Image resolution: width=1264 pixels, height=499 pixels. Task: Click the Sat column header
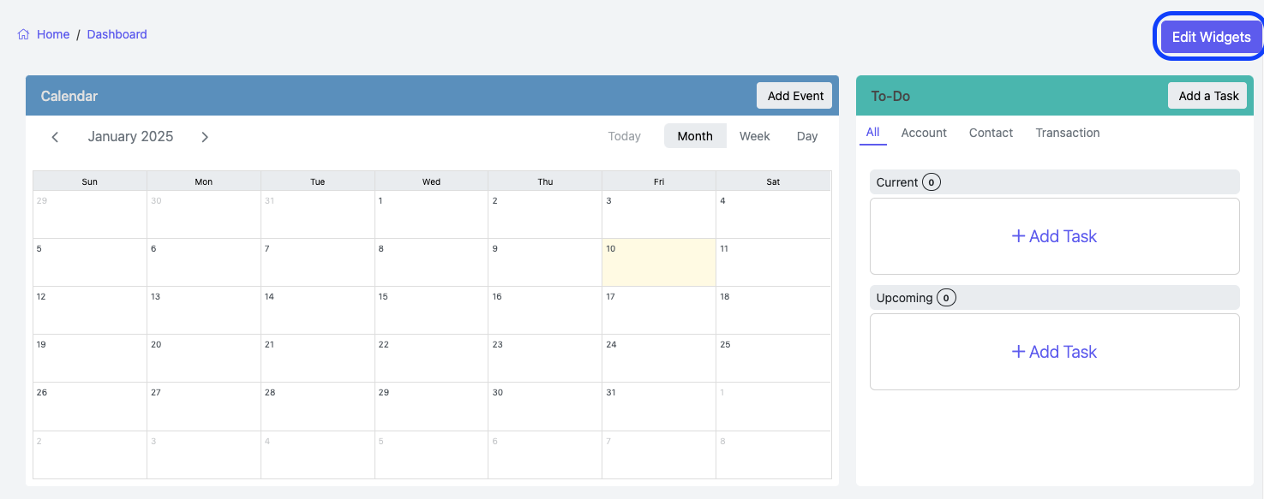click(774, 181)
